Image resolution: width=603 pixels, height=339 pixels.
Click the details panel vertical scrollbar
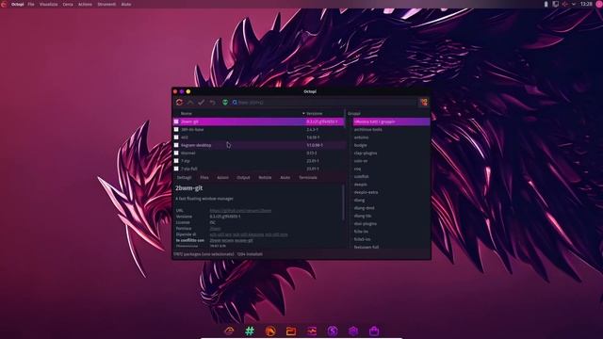pyautogui.click(x=343, y=203)
